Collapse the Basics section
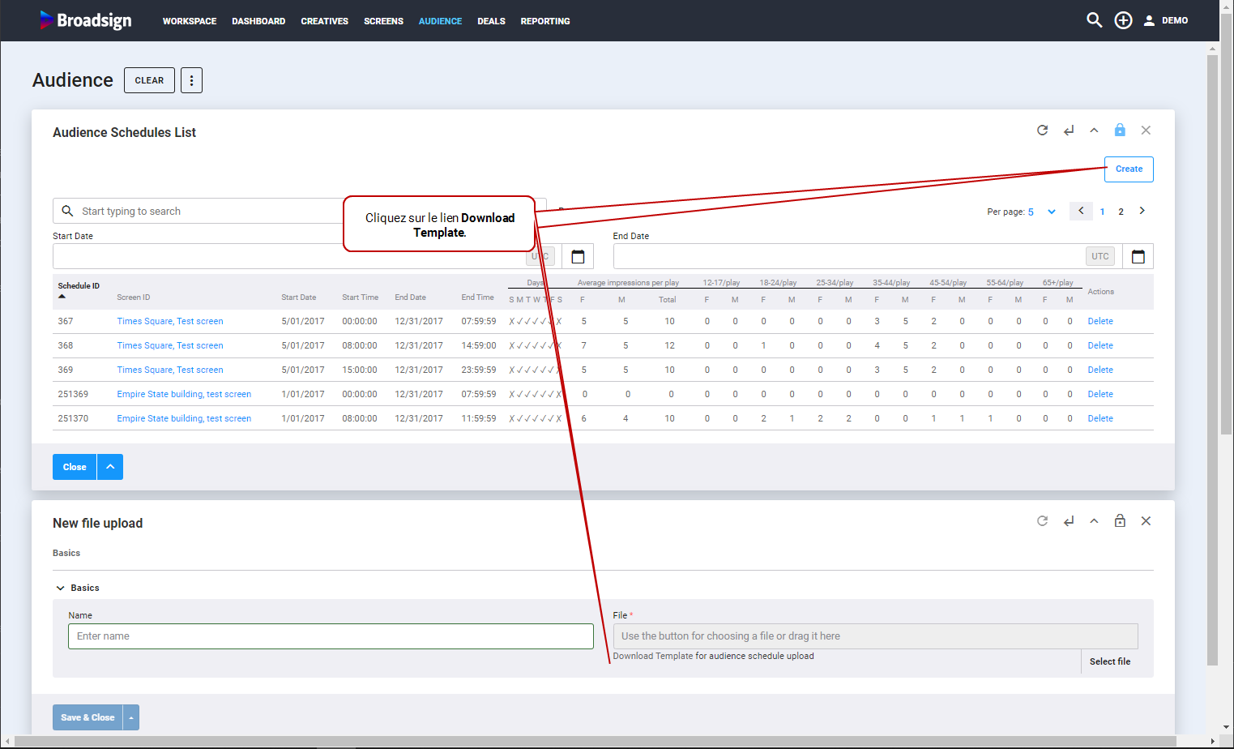 (x=61, y=588)
